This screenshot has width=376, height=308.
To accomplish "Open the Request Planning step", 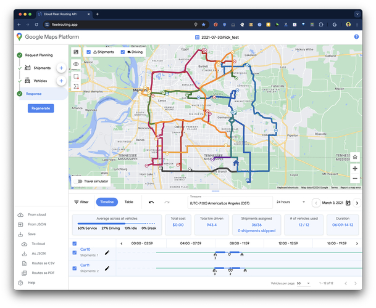I will [x=39, y=55].
